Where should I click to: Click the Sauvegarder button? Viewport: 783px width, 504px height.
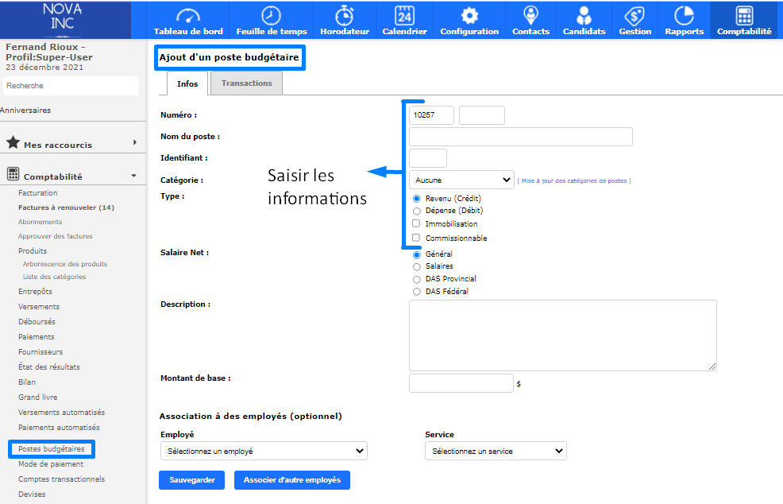click(x=192, y=480)
